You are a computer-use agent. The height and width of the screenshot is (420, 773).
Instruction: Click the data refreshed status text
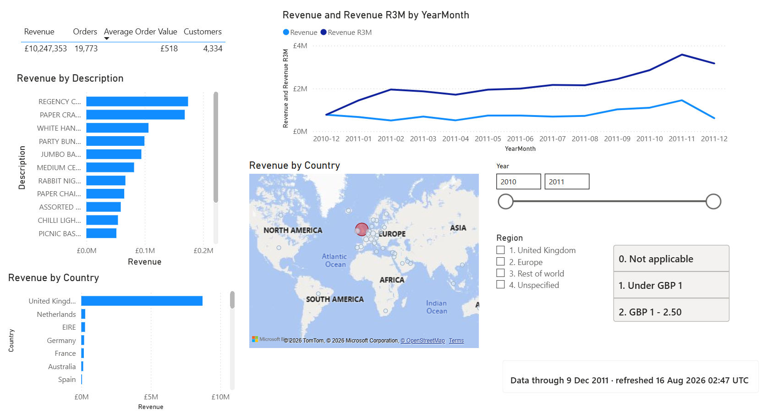(630, 380)
